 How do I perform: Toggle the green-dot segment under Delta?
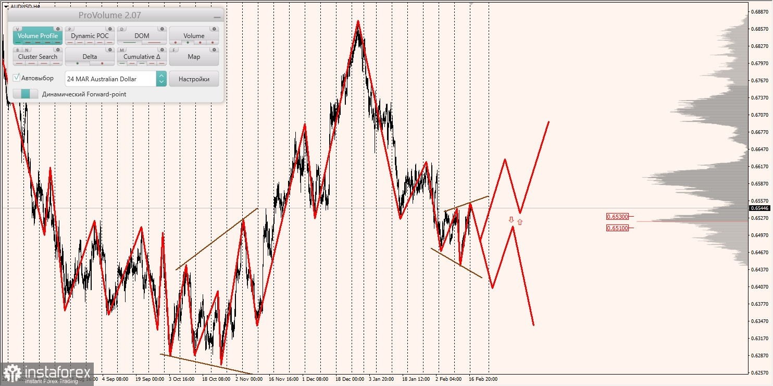77,63
